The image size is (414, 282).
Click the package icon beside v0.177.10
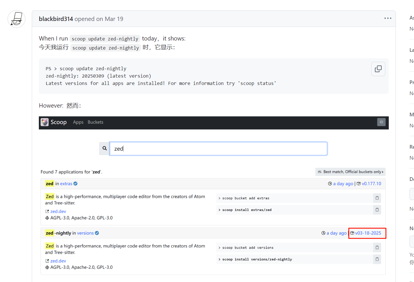coord(359,183)
